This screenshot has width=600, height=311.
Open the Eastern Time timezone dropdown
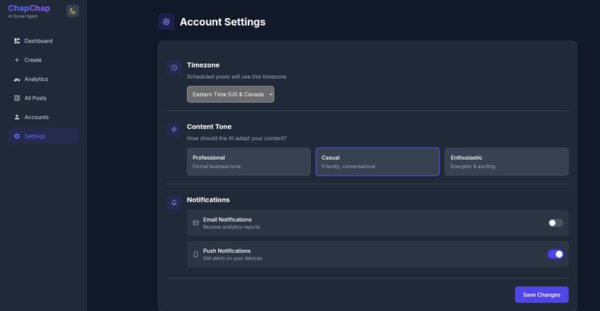pos(230,94)
